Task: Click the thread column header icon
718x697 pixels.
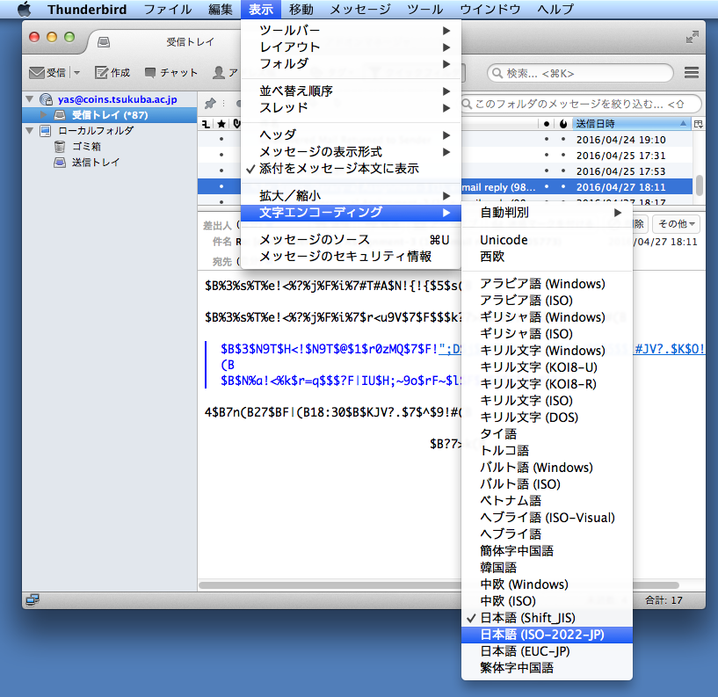Action: [206, 124]
